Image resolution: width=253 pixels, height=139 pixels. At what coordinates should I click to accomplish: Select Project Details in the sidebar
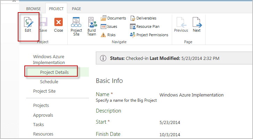54,72
